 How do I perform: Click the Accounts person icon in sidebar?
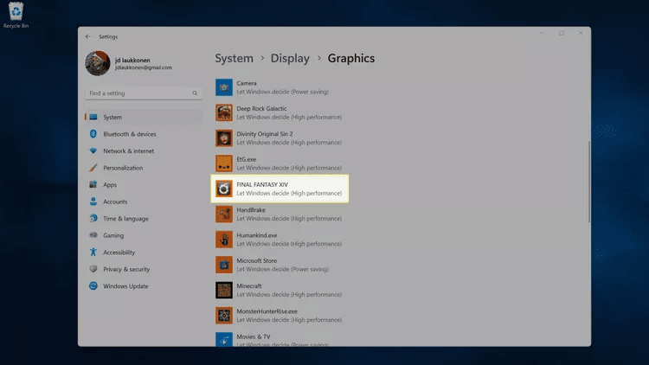pyautogui.click(x=93, y=202)
